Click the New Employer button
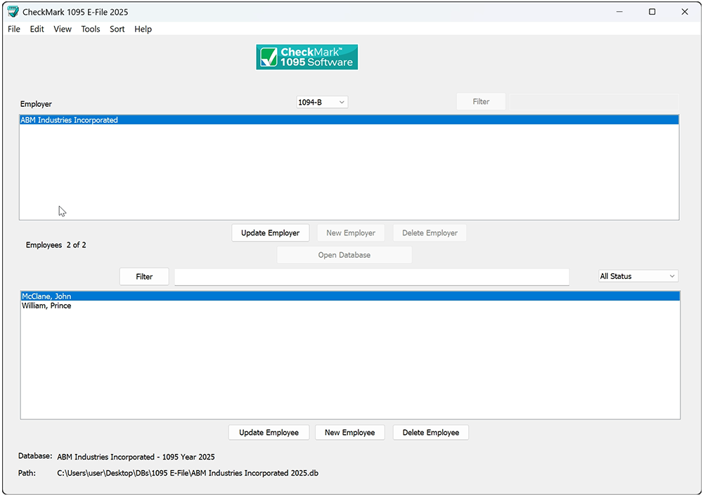This screenshot has width=703, height=496. click(x=351, y=233)
